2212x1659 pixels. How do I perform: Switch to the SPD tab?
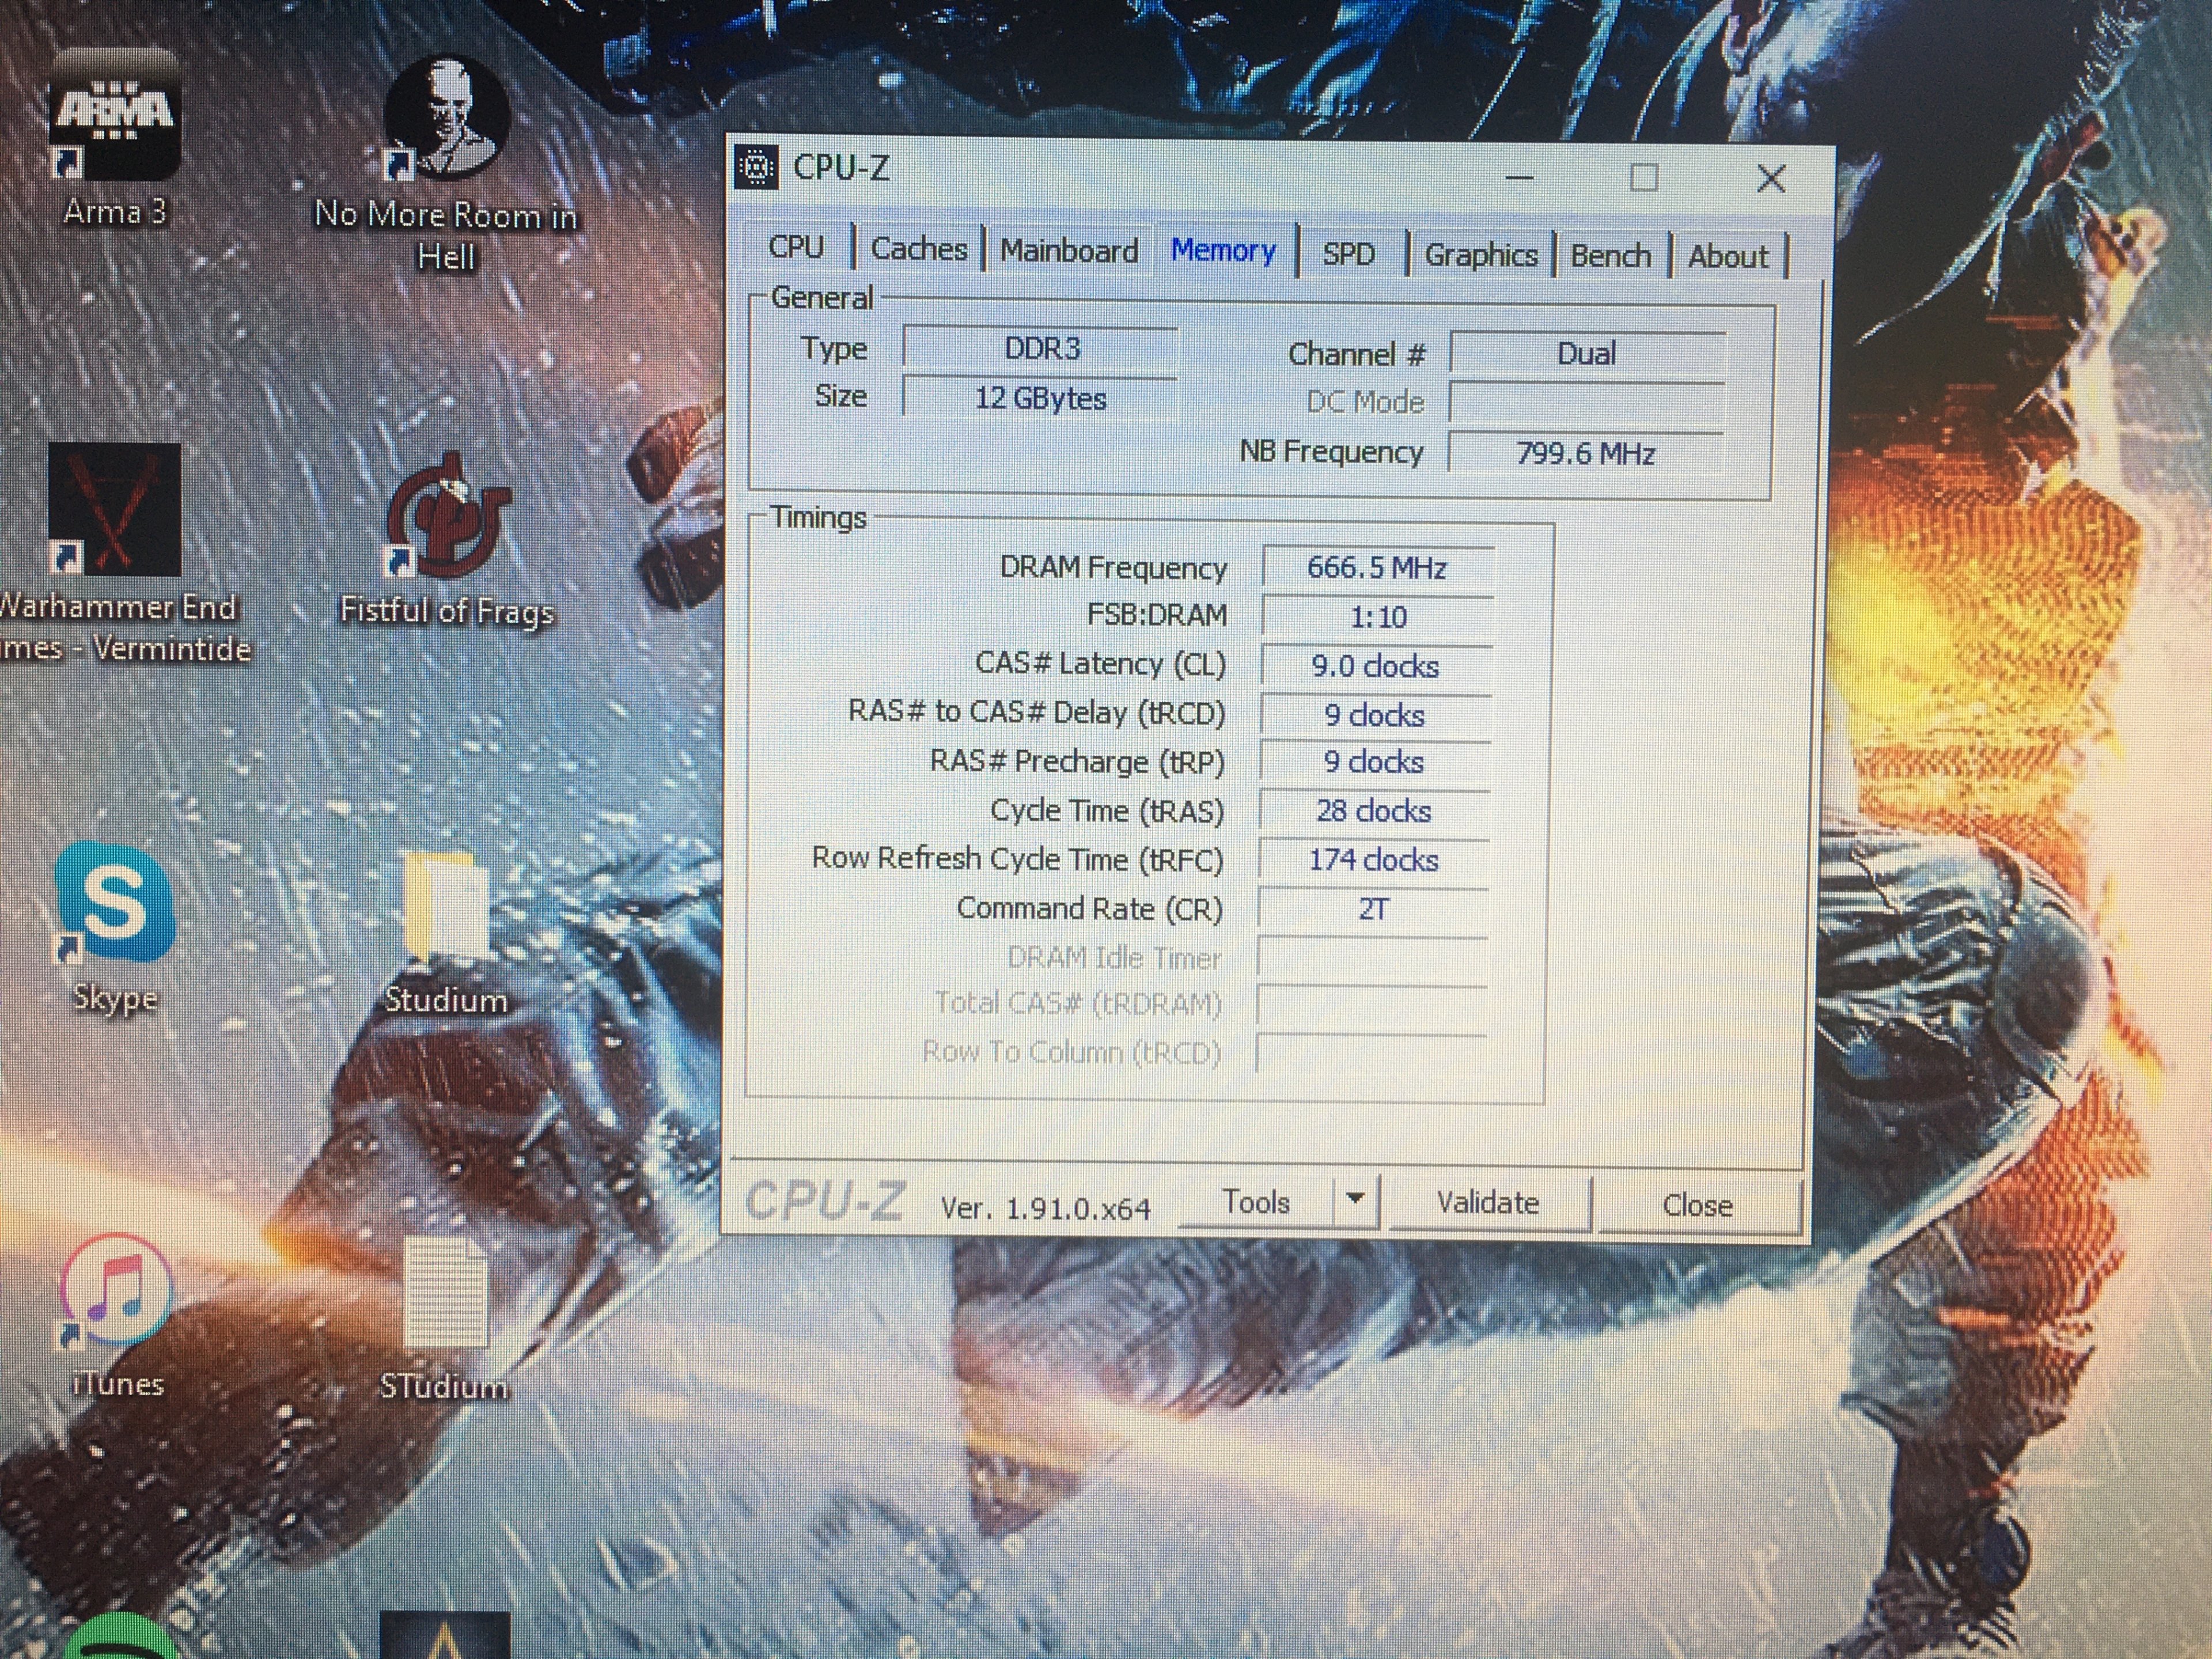click(x=1348, y=254)
